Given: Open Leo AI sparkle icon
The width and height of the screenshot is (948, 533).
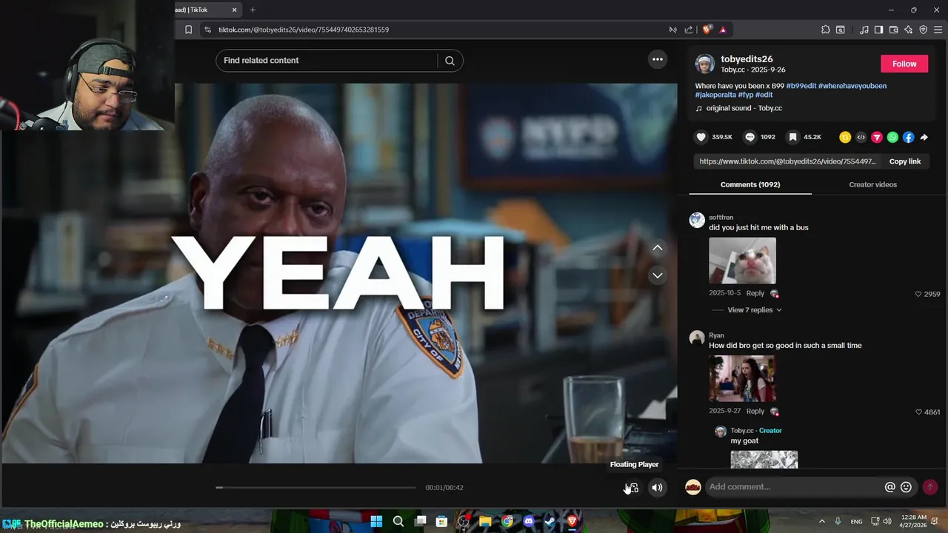Looking at the screenshot, I should pyautogui.click(x=908, y=30).
